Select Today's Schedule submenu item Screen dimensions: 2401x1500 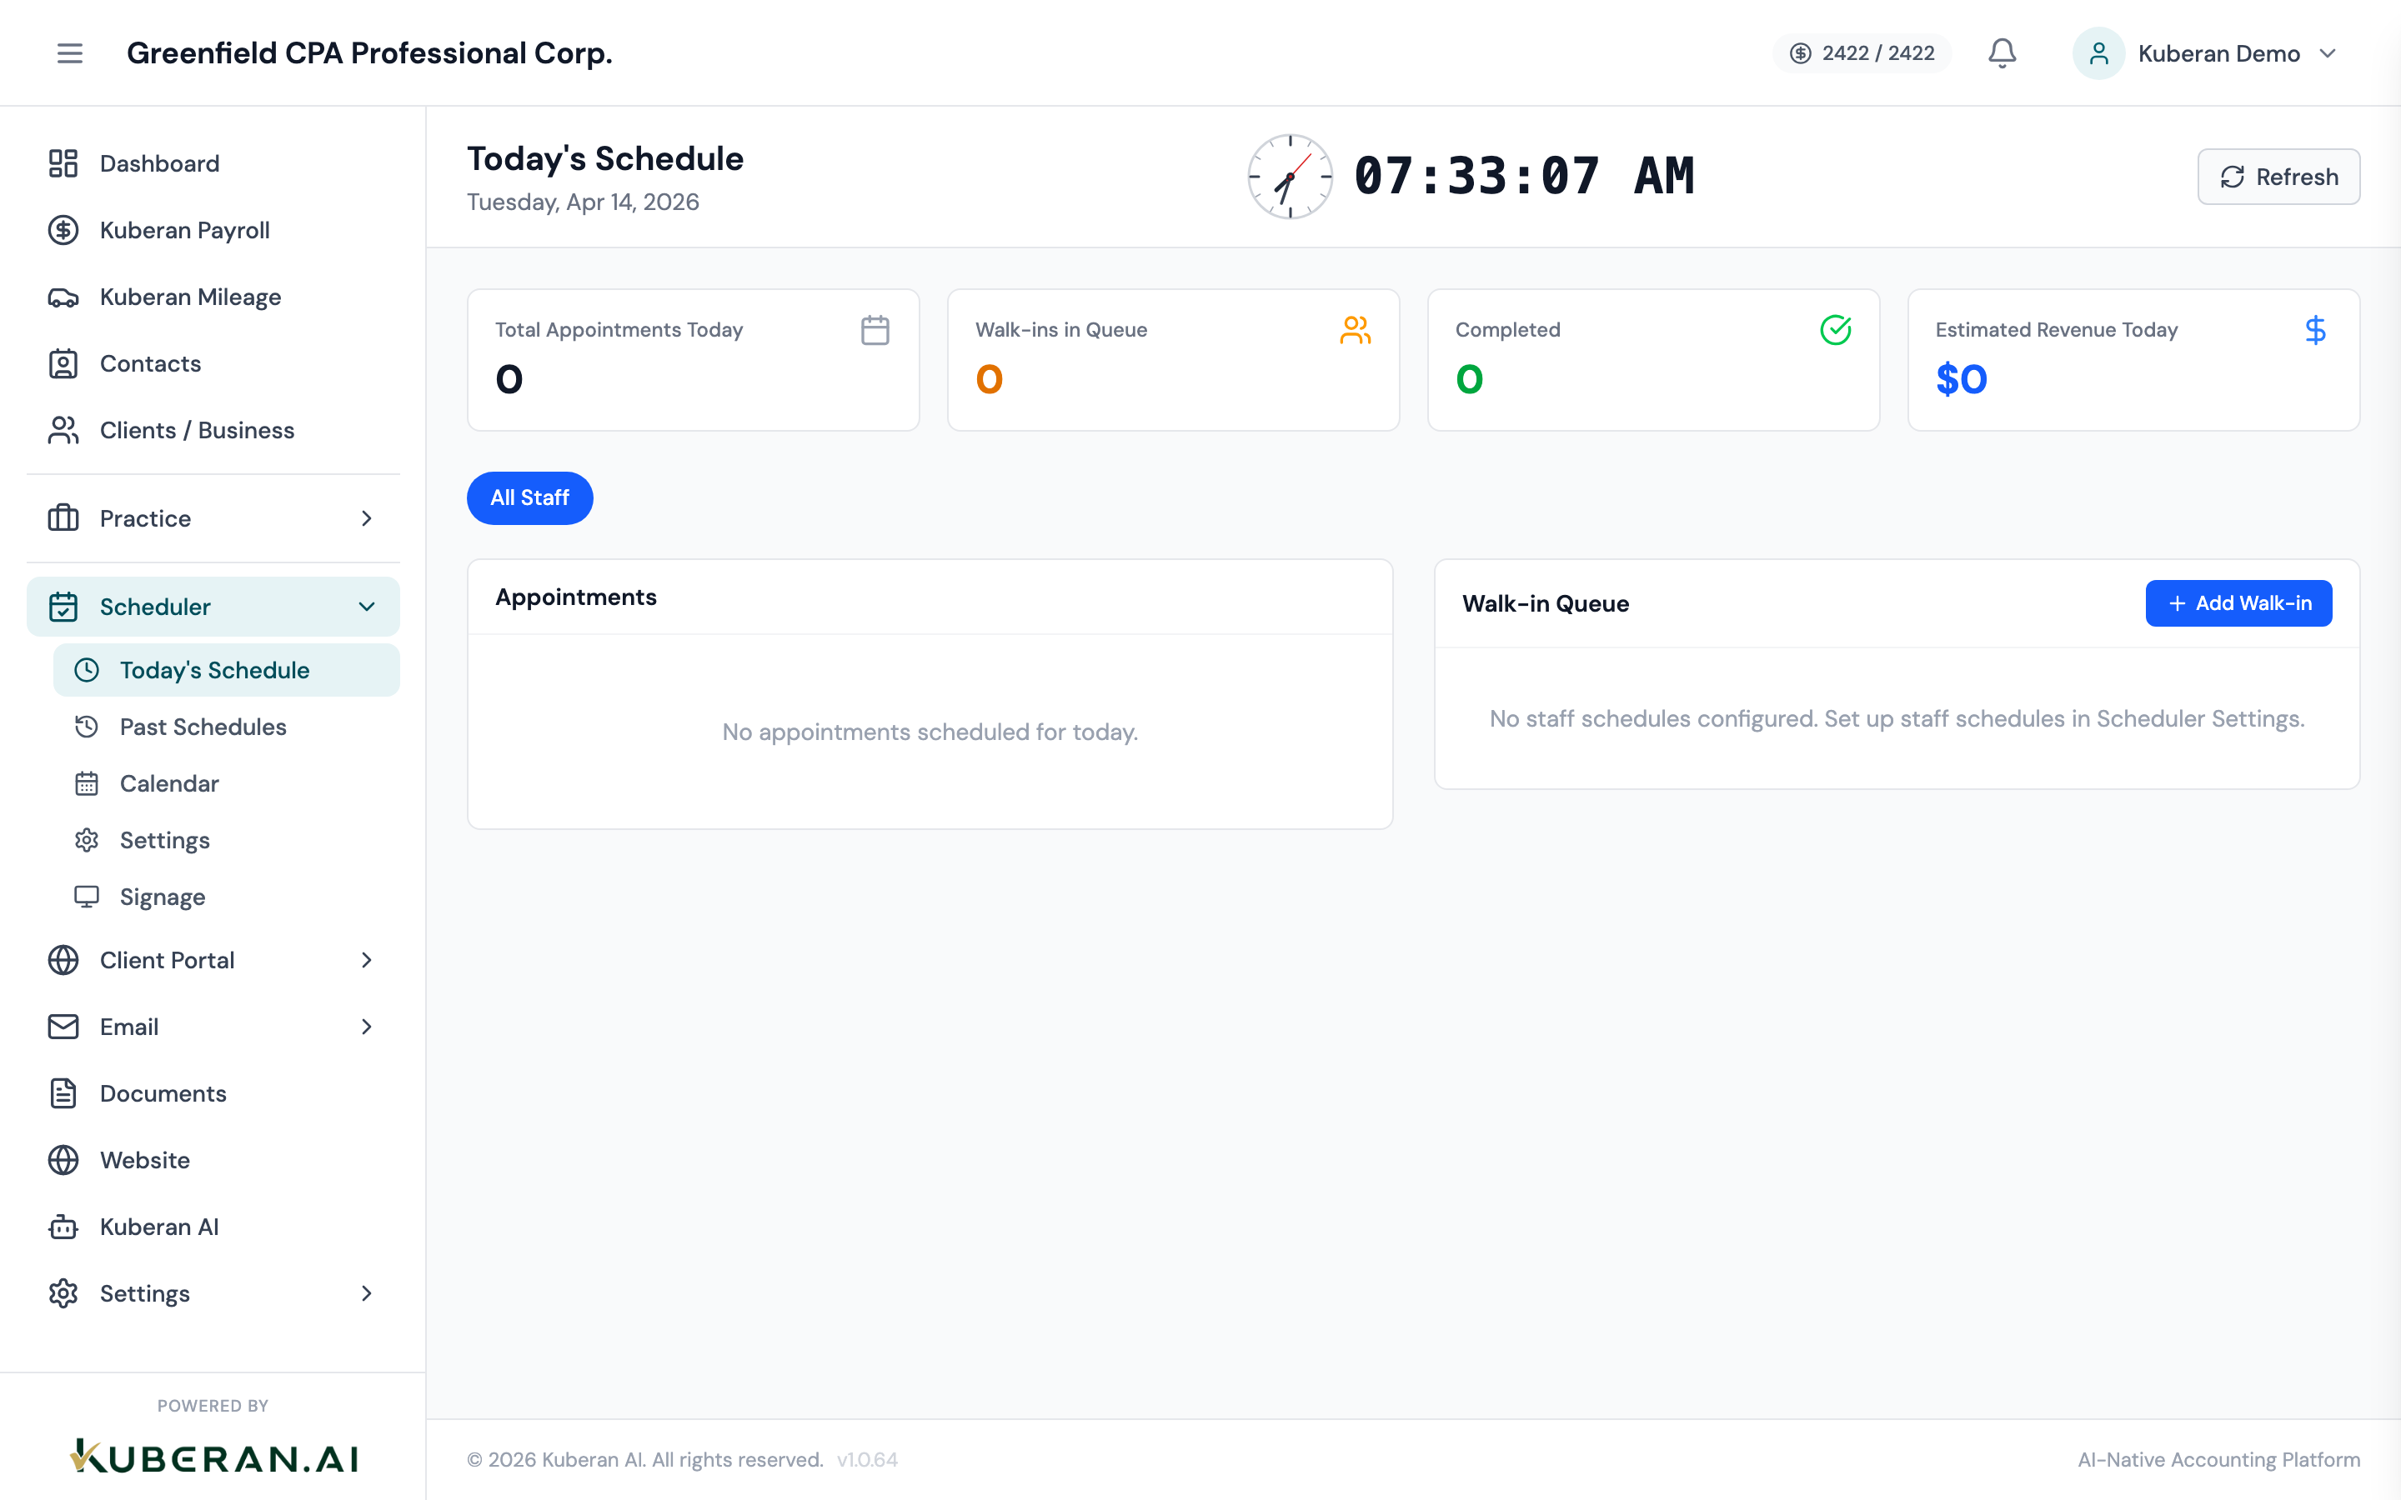(x=226, y=670)
